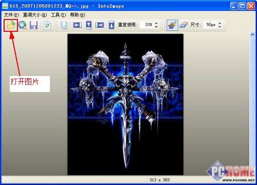The image size is (257, 185).
Task: Click the green-arrows reload icon
Action: [47, 25]
